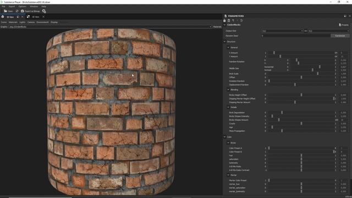Collapse the CinderBlocks graph section
Image resolution: width=352 pixels, height=198 pixels.
(x=224, y=25)
